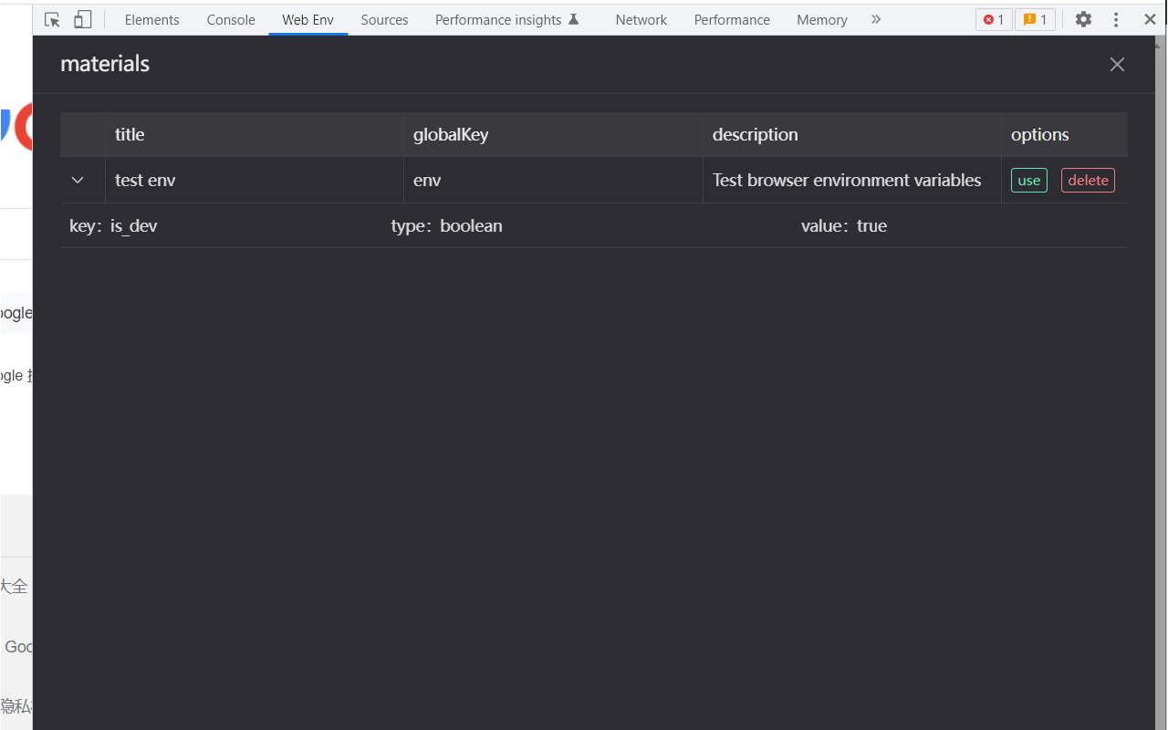The width and height of the screenshot is (1168, 730).
Task: Click the yellow issues counter badge
Action: click(x=1035, y=19)
